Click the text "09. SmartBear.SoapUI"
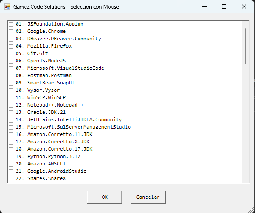Image resolution: width=255 pixels, height=213 pixels. coord(45,83)
